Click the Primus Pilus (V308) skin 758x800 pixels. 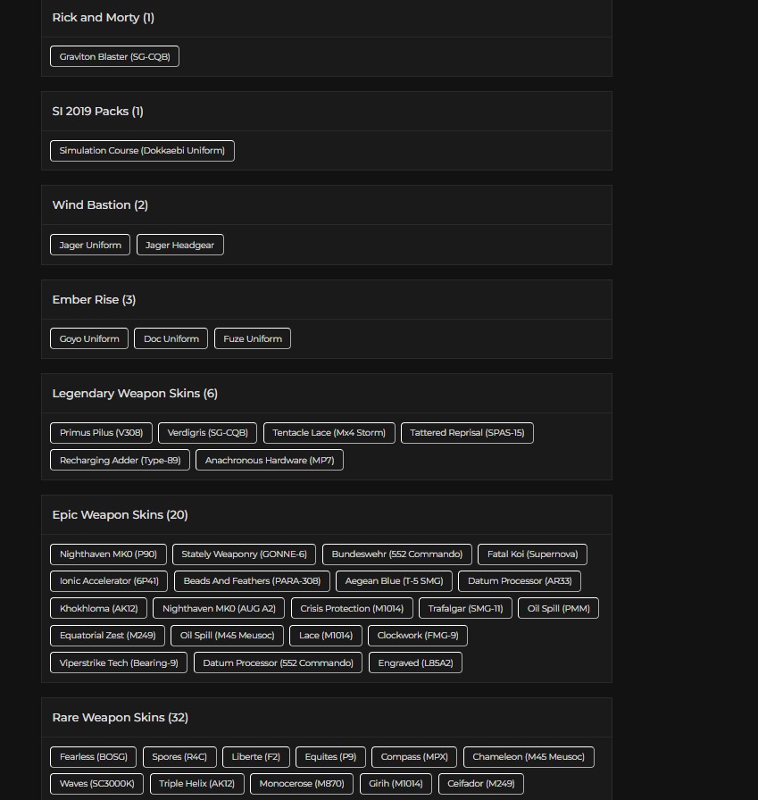click(x=102, y=433)
